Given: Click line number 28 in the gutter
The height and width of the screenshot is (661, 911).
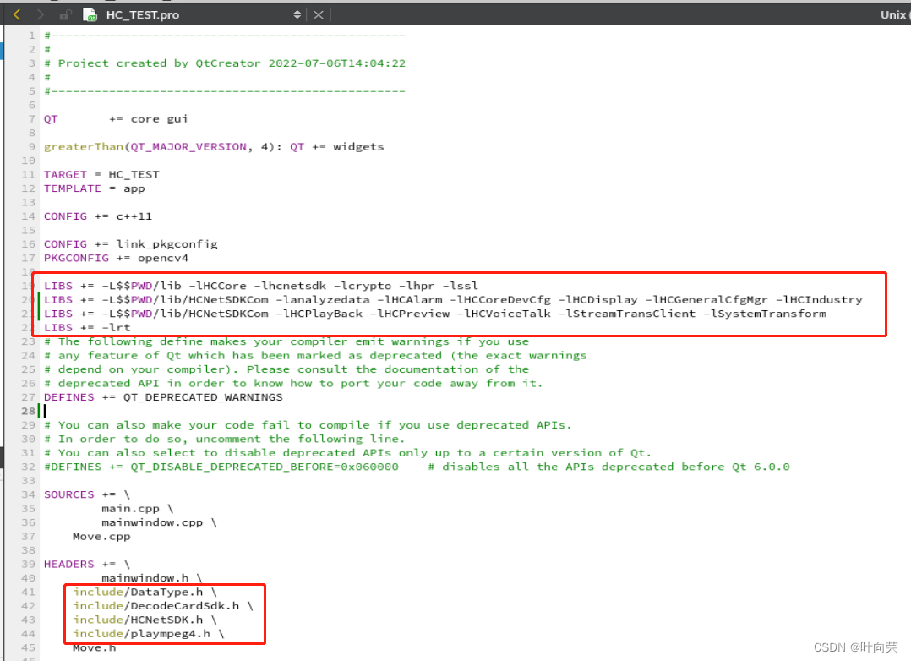Looking at the screenshot, I should pos(28,411).
